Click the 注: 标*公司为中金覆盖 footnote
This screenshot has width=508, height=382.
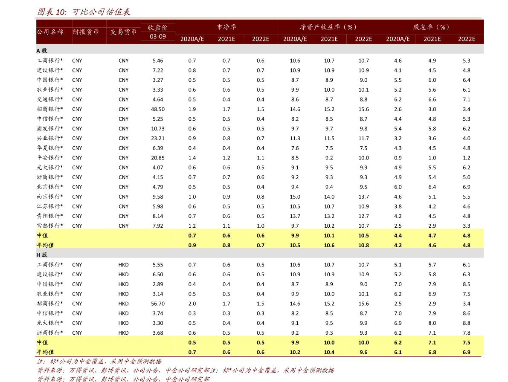[x=99, y=361]
